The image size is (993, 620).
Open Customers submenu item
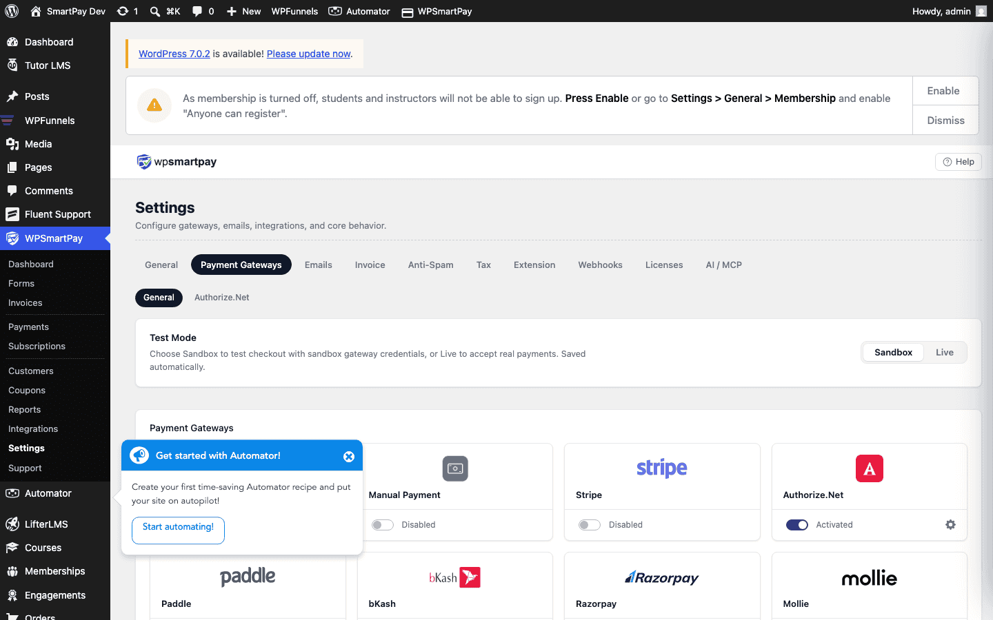point(31,371)
